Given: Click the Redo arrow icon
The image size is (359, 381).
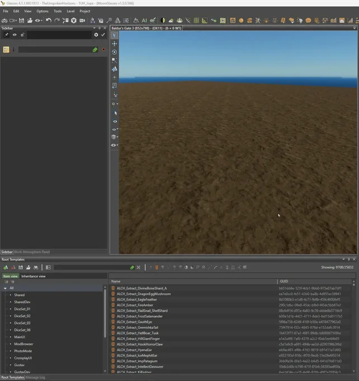Looking at the screenshot, I should pyautogui.click(x=57, y=20).
